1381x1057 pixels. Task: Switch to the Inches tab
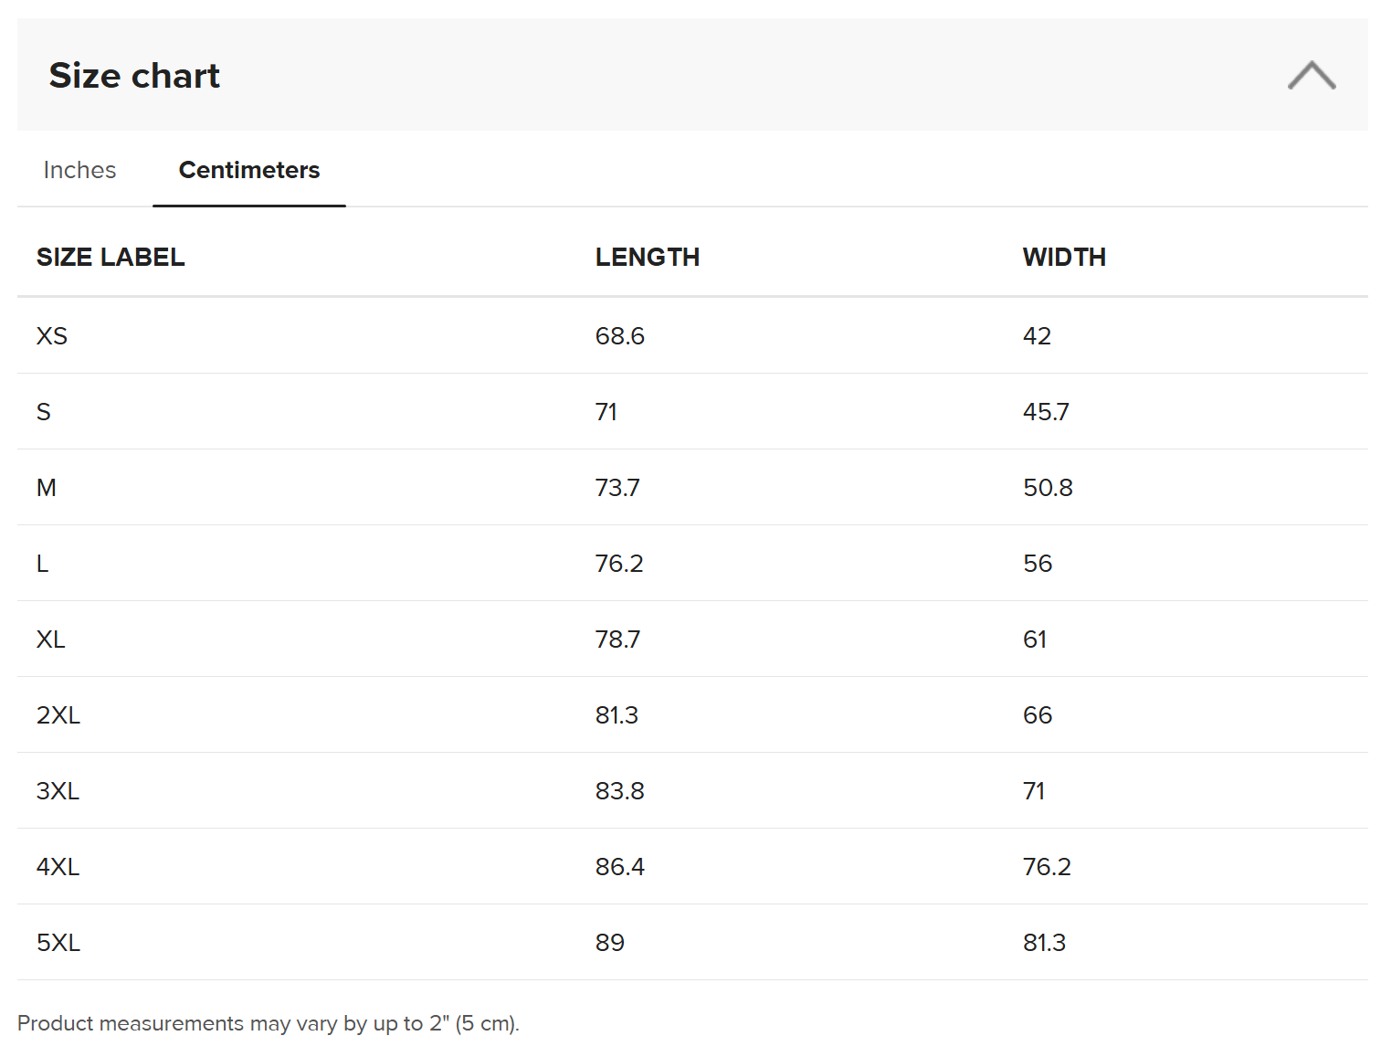click(79, 170)
